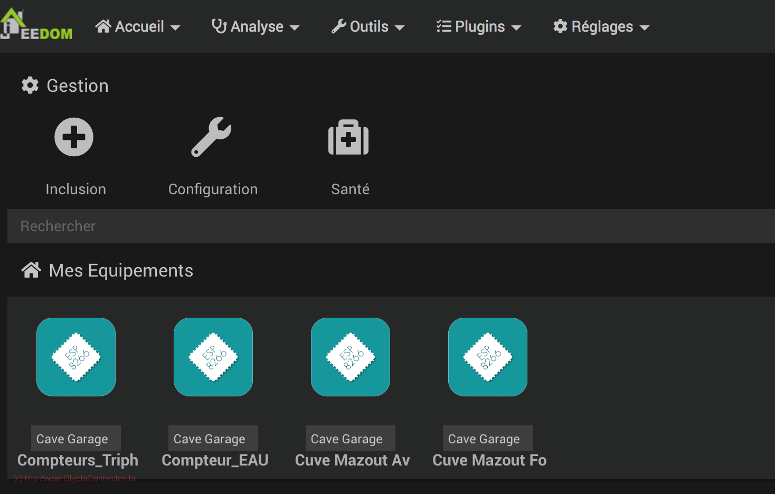Open the Analyse menu
The image size is (775, 494).
[x=256, y=26]
